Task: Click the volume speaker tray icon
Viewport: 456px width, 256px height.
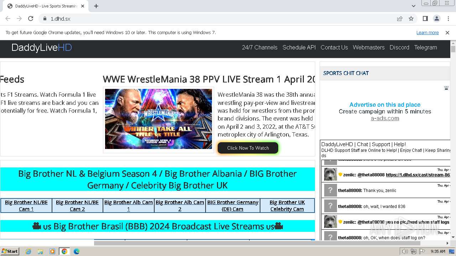Action: click(x=405, y=251)
